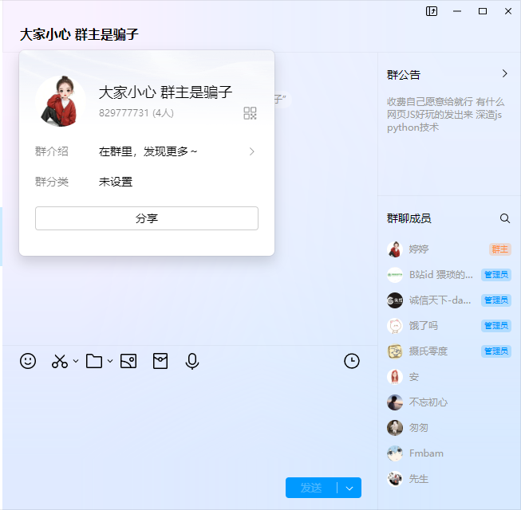Select member 不忘初心
The image size is (521, 510).
[x=449, y=402]
